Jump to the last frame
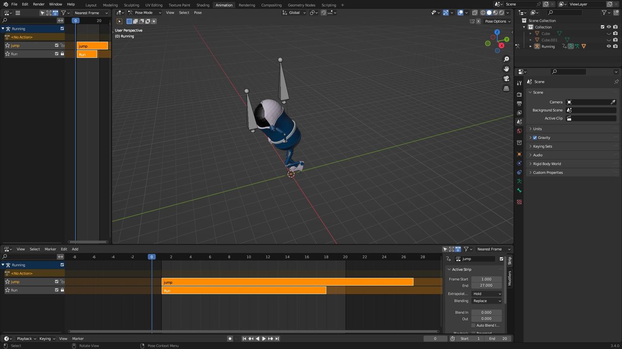 click(277, 339)
